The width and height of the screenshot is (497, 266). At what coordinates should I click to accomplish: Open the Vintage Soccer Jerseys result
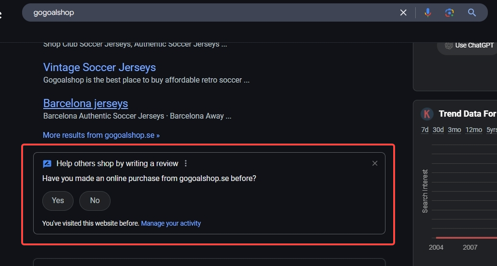[x=99, y=67]
